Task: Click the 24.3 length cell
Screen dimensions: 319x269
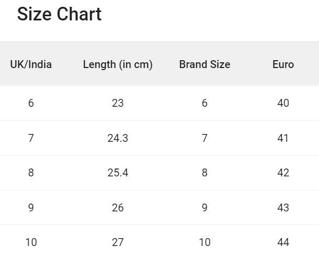Action: click(118, 138)
